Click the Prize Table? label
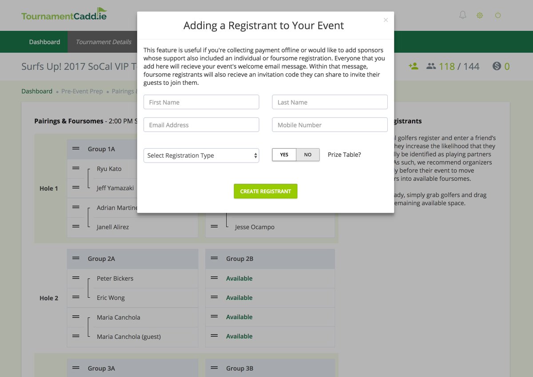The width and height of the screenshot is (533, 377). 344,155
